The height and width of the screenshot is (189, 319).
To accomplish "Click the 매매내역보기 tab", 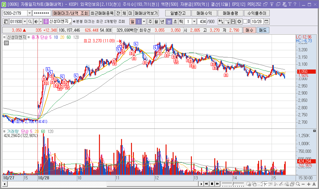I will point(146,13).
